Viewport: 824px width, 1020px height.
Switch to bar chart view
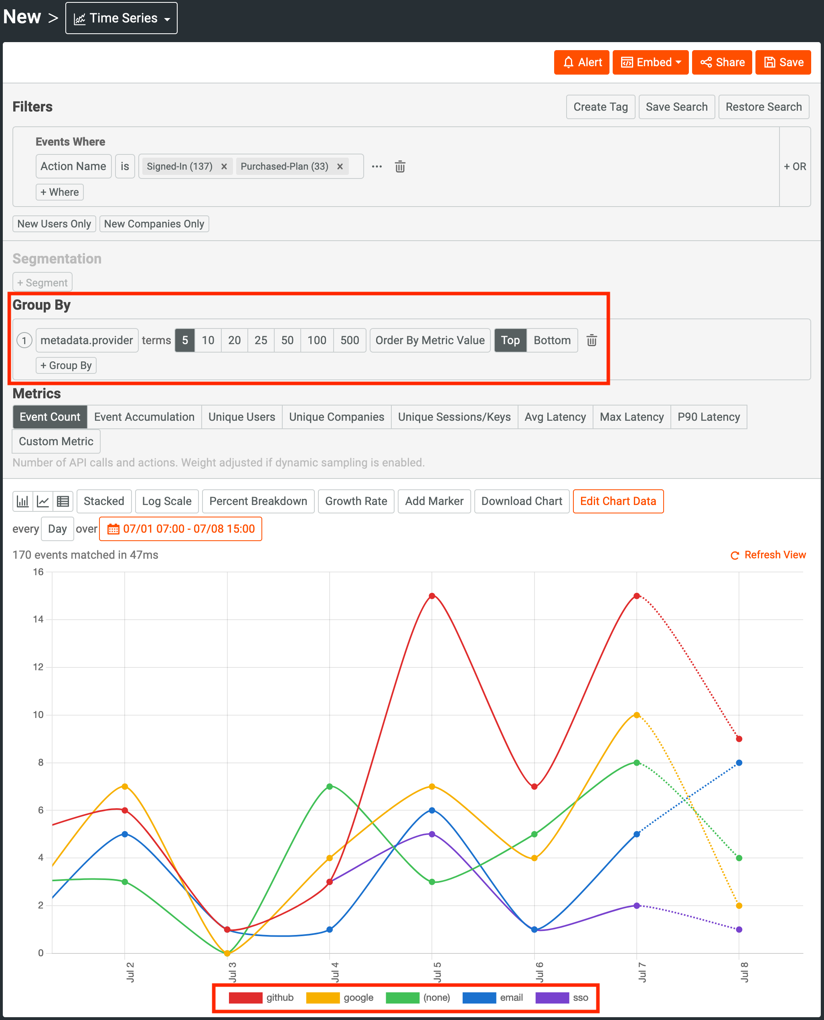click(x=23, y=501)
